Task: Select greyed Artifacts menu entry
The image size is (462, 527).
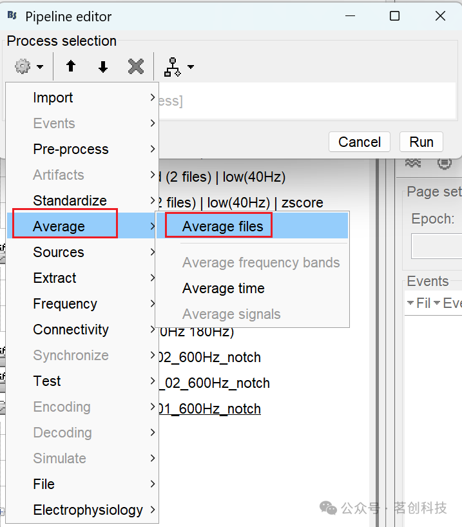Action: click(82, 175)
